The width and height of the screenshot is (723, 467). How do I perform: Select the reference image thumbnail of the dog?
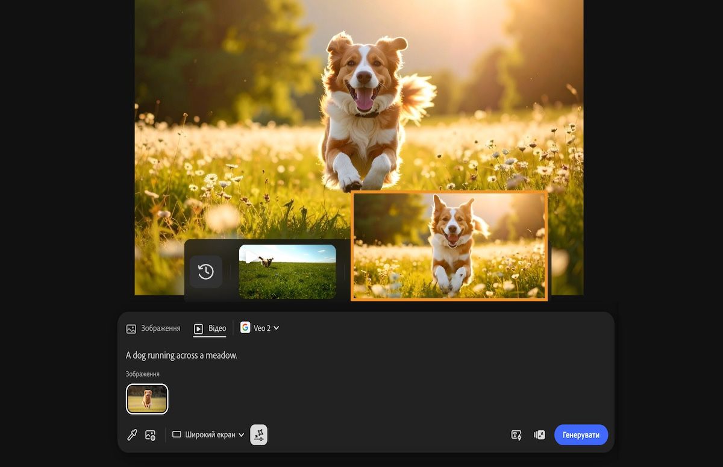[147, 399]
